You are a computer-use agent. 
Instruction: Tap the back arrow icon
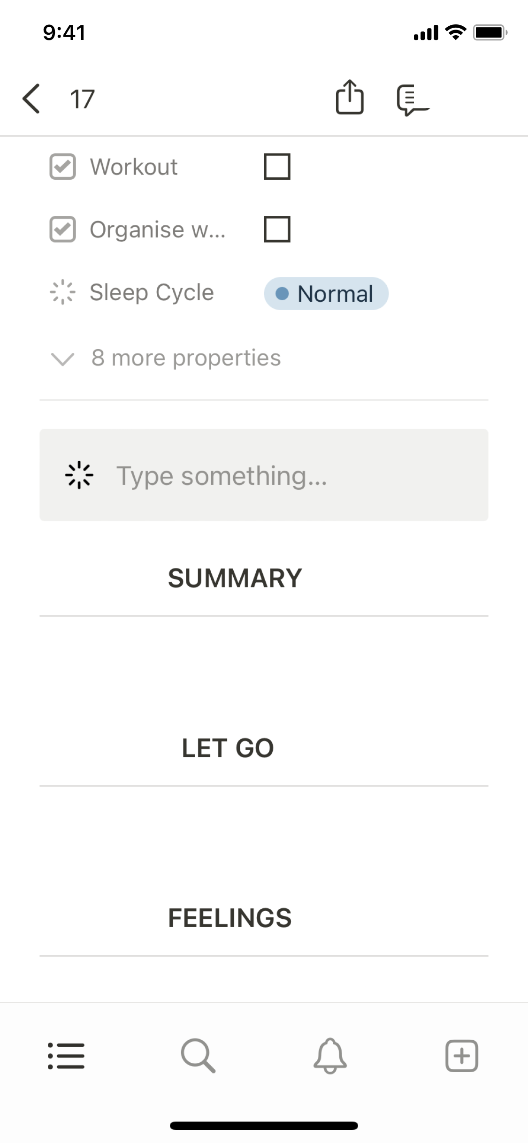pos(31,99)
